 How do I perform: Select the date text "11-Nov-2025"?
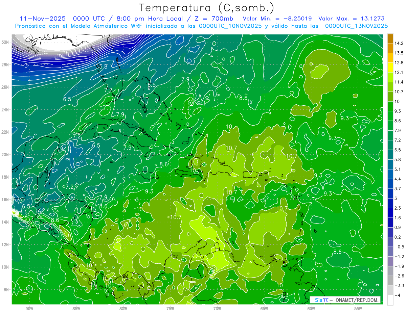click(43, 19)
